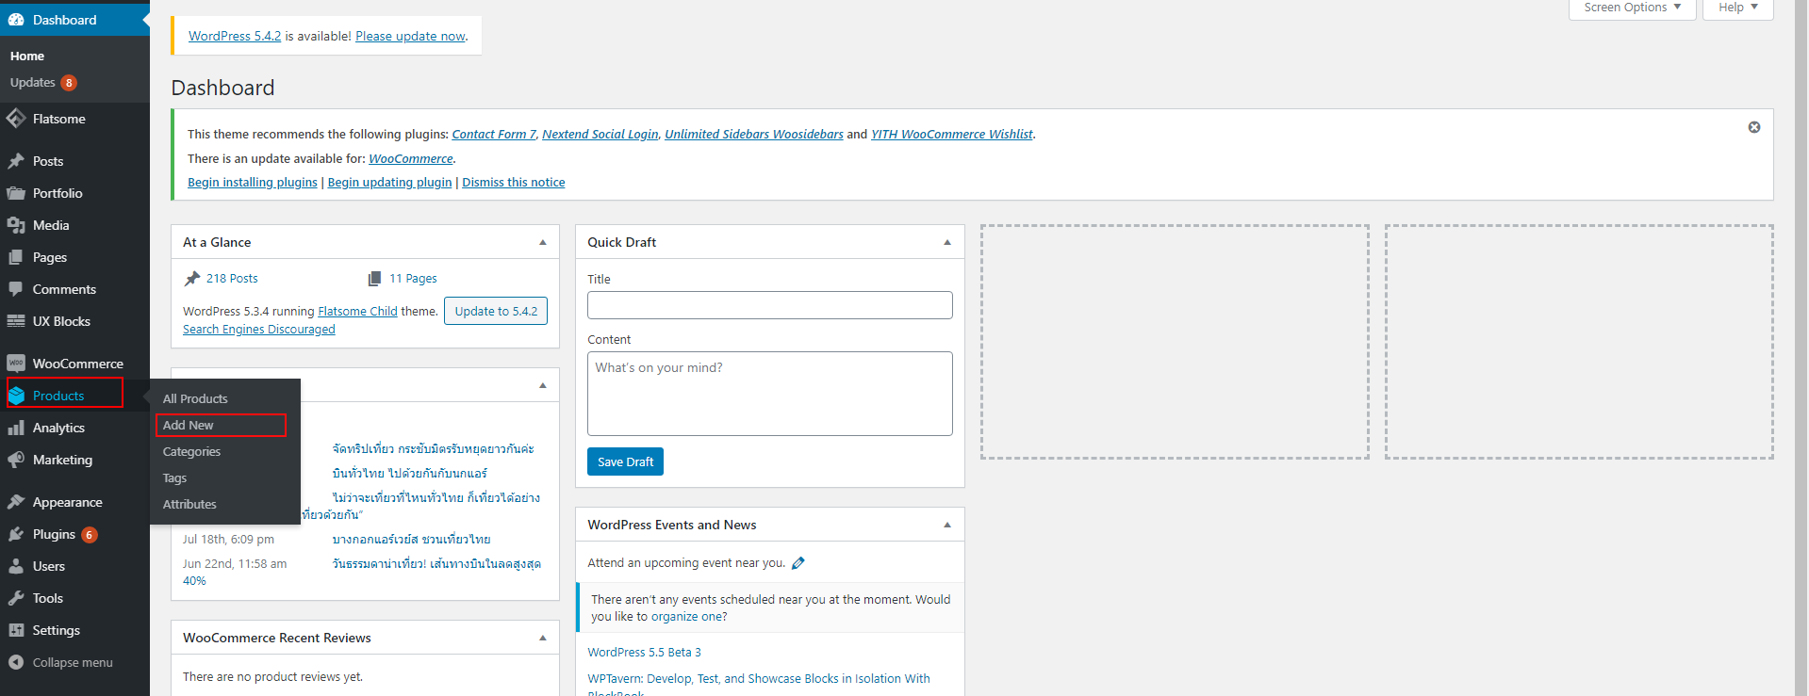Open product Attributes submenu item
Image resolution: width=1809 pixels, height=696 pixels.
click(189, 504)
